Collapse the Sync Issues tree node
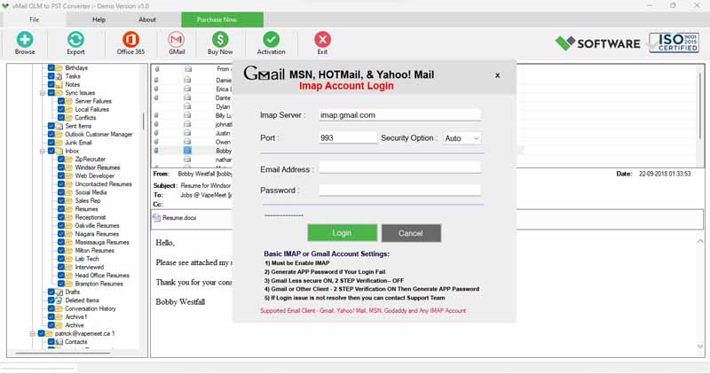The height and width of the screenshot is (374, 710). pyautogui.click(x=43, y=93)
